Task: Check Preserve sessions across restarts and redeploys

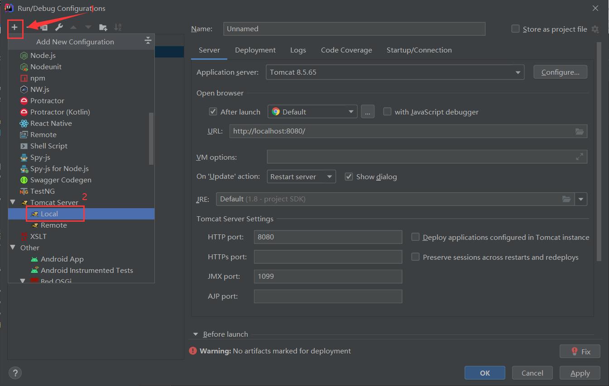Action: point(415,257)
